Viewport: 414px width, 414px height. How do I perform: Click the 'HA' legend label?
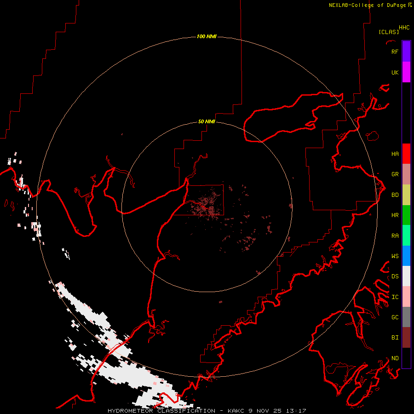(395, 154)
